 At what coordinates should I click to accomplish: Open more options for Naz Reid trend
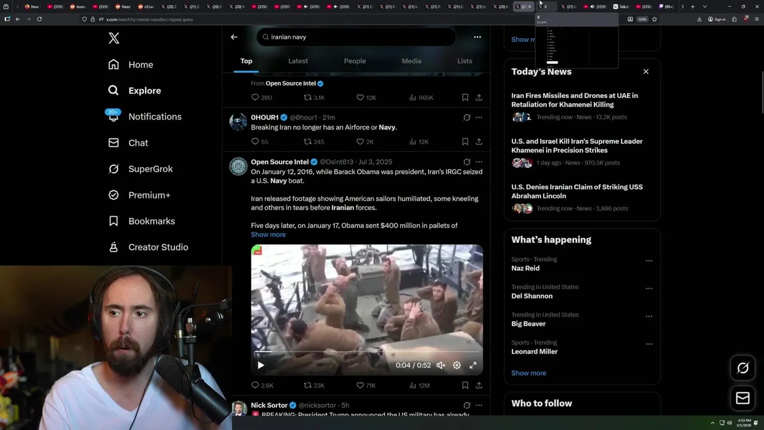click(649, 260)
